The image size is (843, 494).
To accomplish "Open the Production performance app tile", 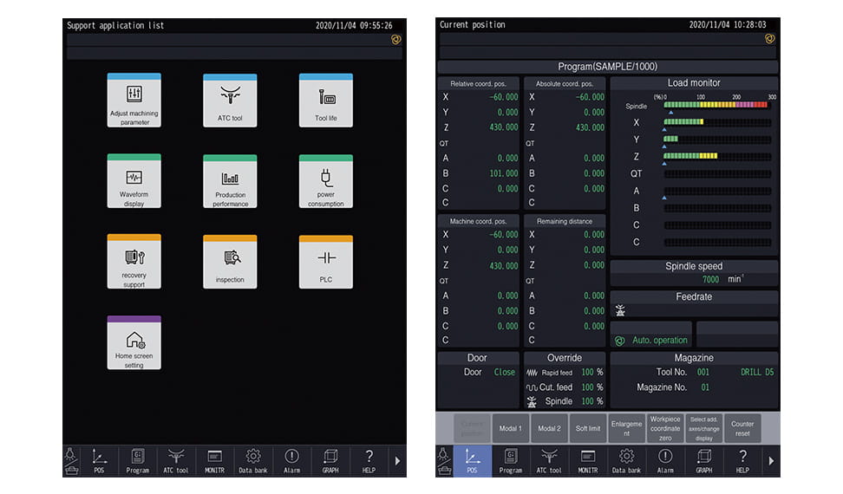I will click(230, 182).
